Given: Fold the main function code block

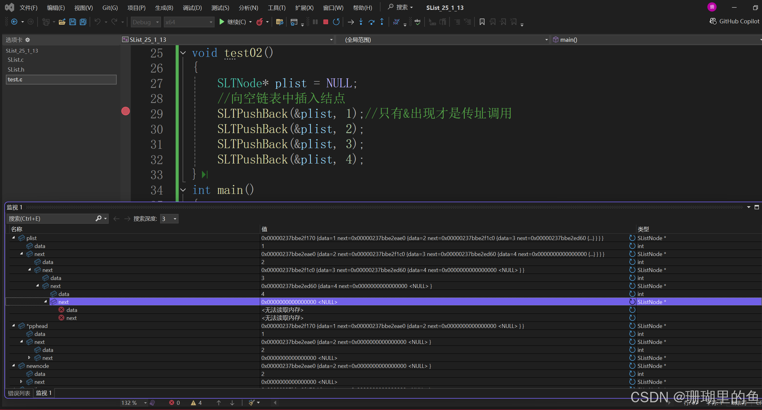Looking at the screenshot, I should pyautogui.click(x=183, y=190).
